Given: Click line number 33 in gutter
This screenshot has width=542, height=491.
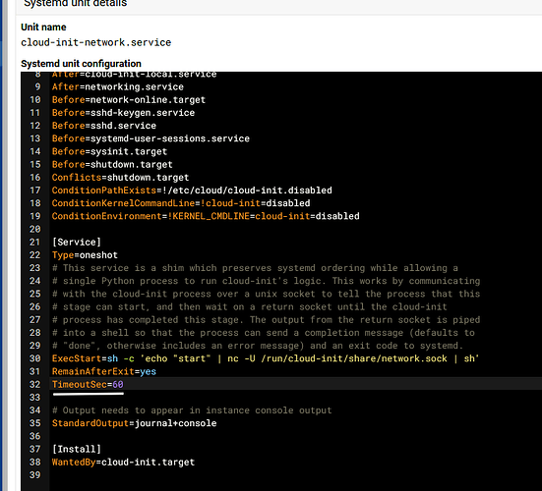Looking at the screenshot, I should click(x=34, y=398).
